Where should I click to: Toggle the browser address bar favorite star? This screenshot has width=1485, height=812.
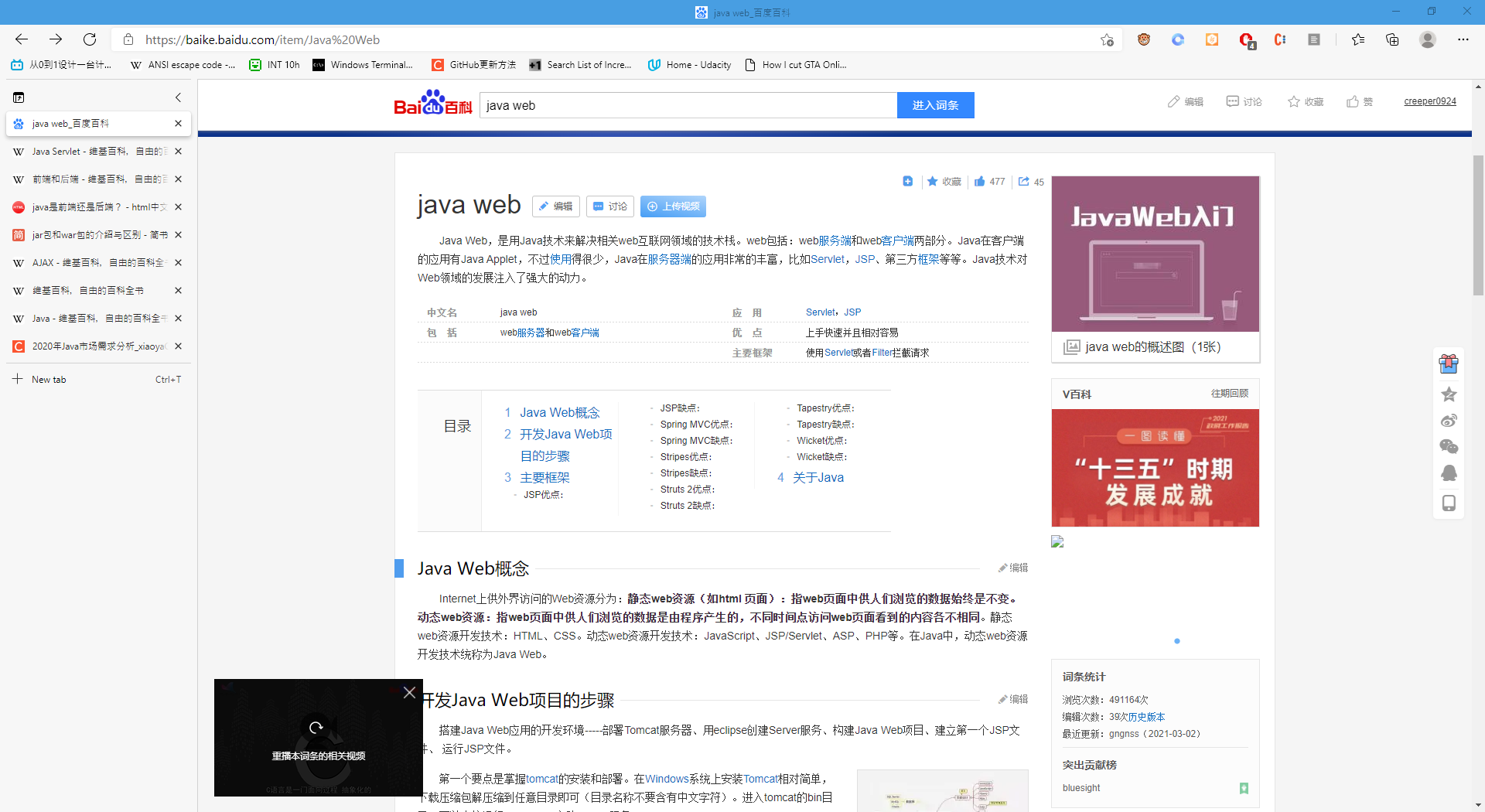[x=1106, y=39]
